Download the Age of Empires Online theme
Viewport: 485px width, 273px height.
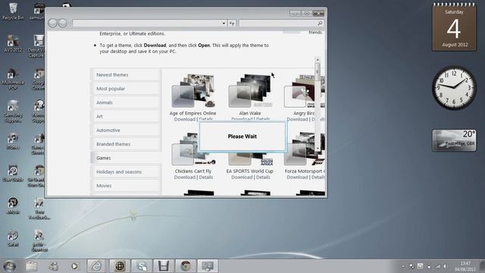[x=185, y=119]
